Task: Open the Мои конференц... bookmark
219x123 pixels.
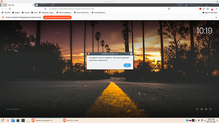Action: pyautogui.click(x=64, y=13)
